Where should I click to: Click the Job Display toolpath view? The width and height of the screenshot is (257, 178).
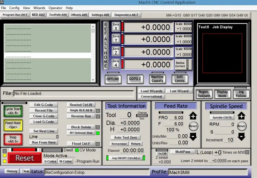222,53
